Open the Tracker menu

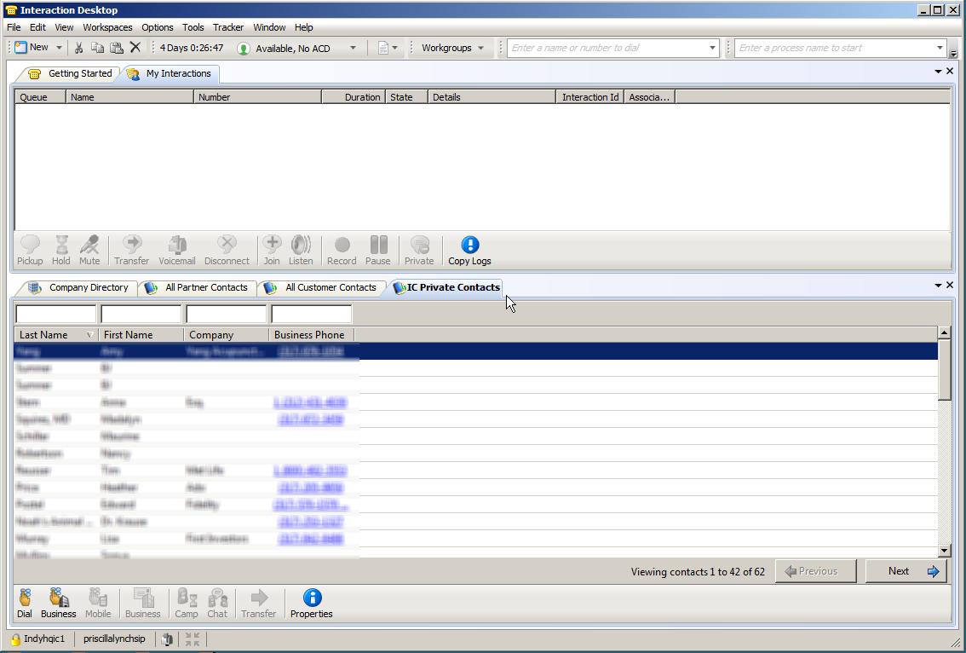pyautogui.click(x=227, y=27)
